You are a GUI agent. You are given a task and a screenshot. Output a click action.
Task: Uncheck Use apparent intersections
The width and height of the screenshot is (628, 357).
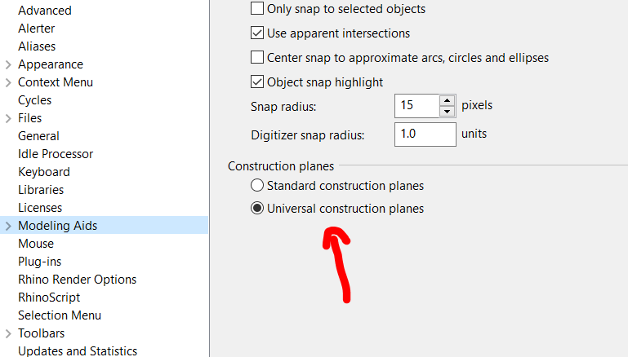pos(256,33)
